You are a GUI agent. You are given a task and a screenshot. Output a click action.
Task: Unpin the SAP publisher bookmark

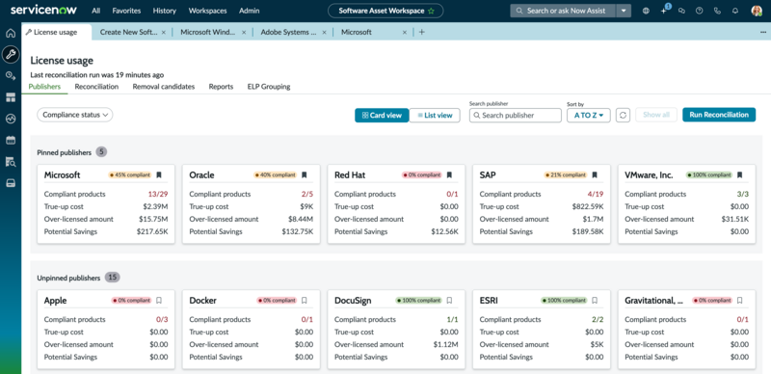(x=595, y=174)
